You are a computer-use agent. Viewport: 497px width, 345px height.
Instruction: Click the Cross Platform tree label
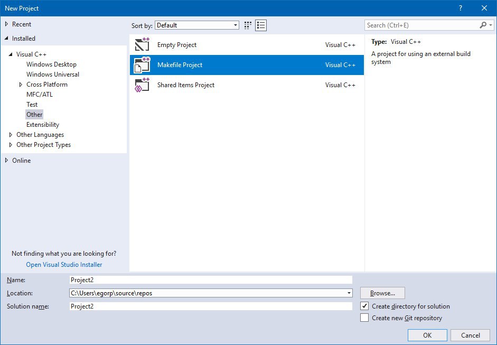47,85
